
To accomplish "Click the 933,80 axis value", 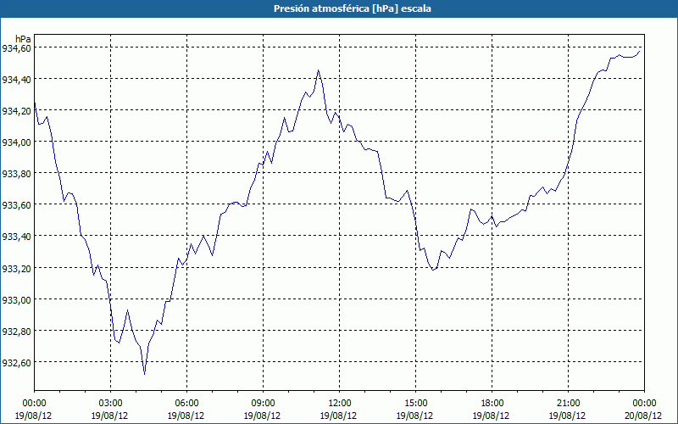I will click(x=16, y=174).
